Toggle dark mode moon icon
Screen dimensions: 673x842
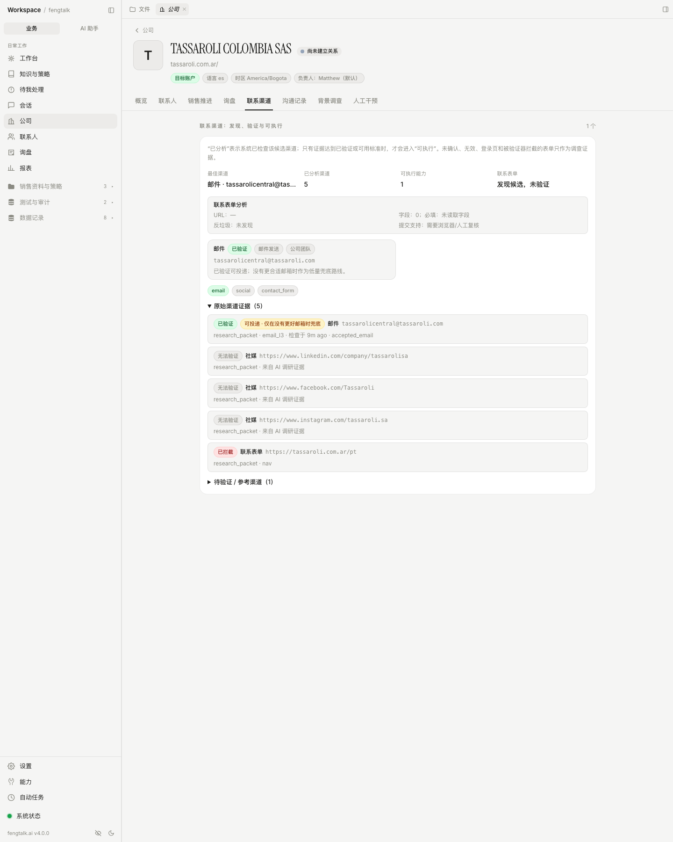tap(111, 833)
